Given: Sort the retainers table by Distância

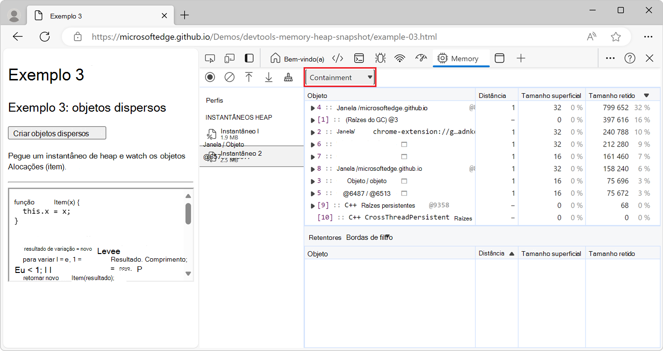Looking at the screenshot, I should coord(497,254).
